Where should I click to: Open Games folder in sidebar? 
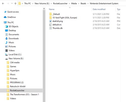click(x=13, y=66)
